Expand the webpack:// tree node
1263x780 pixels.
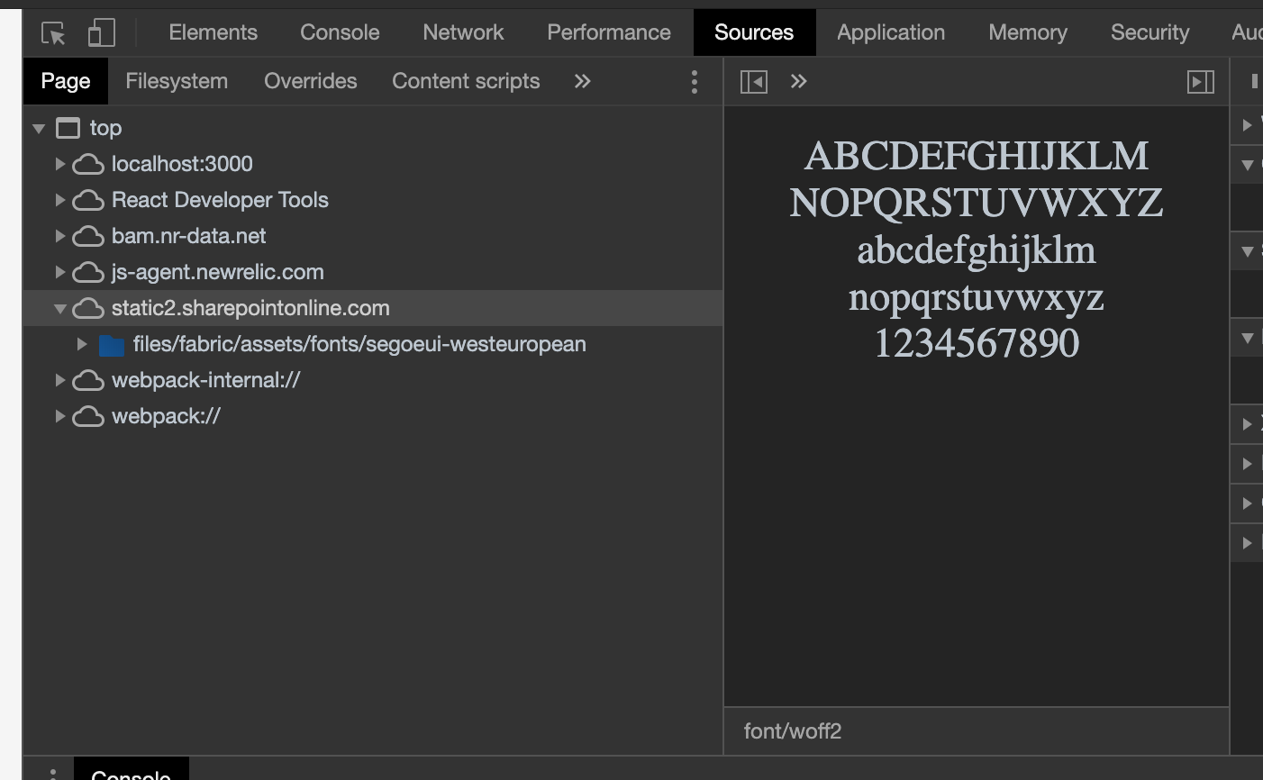click(59, 416)
